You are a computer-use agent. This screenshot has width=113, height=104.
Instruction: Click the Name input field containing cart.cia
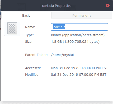[x=79, y=27]
